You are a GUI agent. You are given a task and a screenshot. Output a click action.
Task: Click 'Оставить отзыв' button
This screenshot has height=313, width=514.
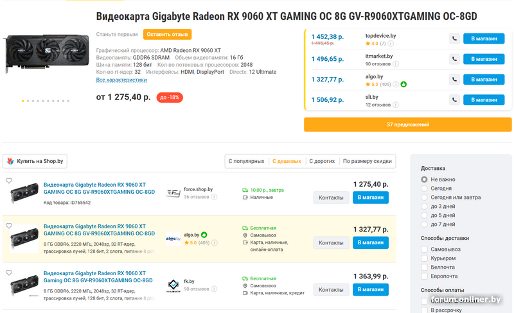tap(167, 35)
